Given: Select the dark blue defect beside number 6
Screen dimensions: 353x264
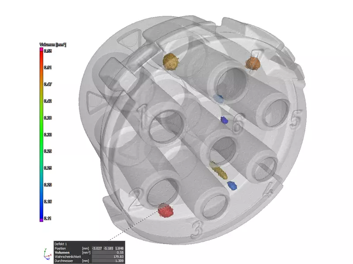Looking at the screenshot, I should point(224,119).
